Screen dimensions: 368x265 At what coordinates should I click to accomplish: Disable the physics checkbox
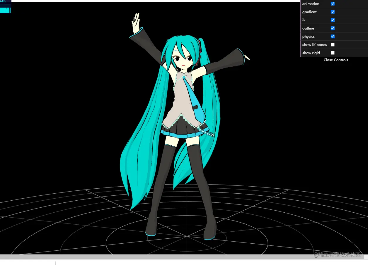click(333, 37)
